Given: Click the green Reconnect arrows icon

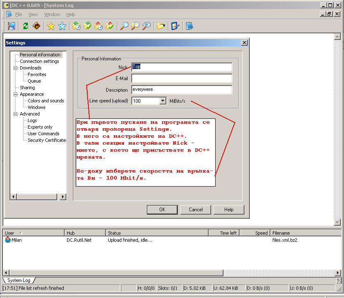Looking at the screenshot, I should point(26,26).
